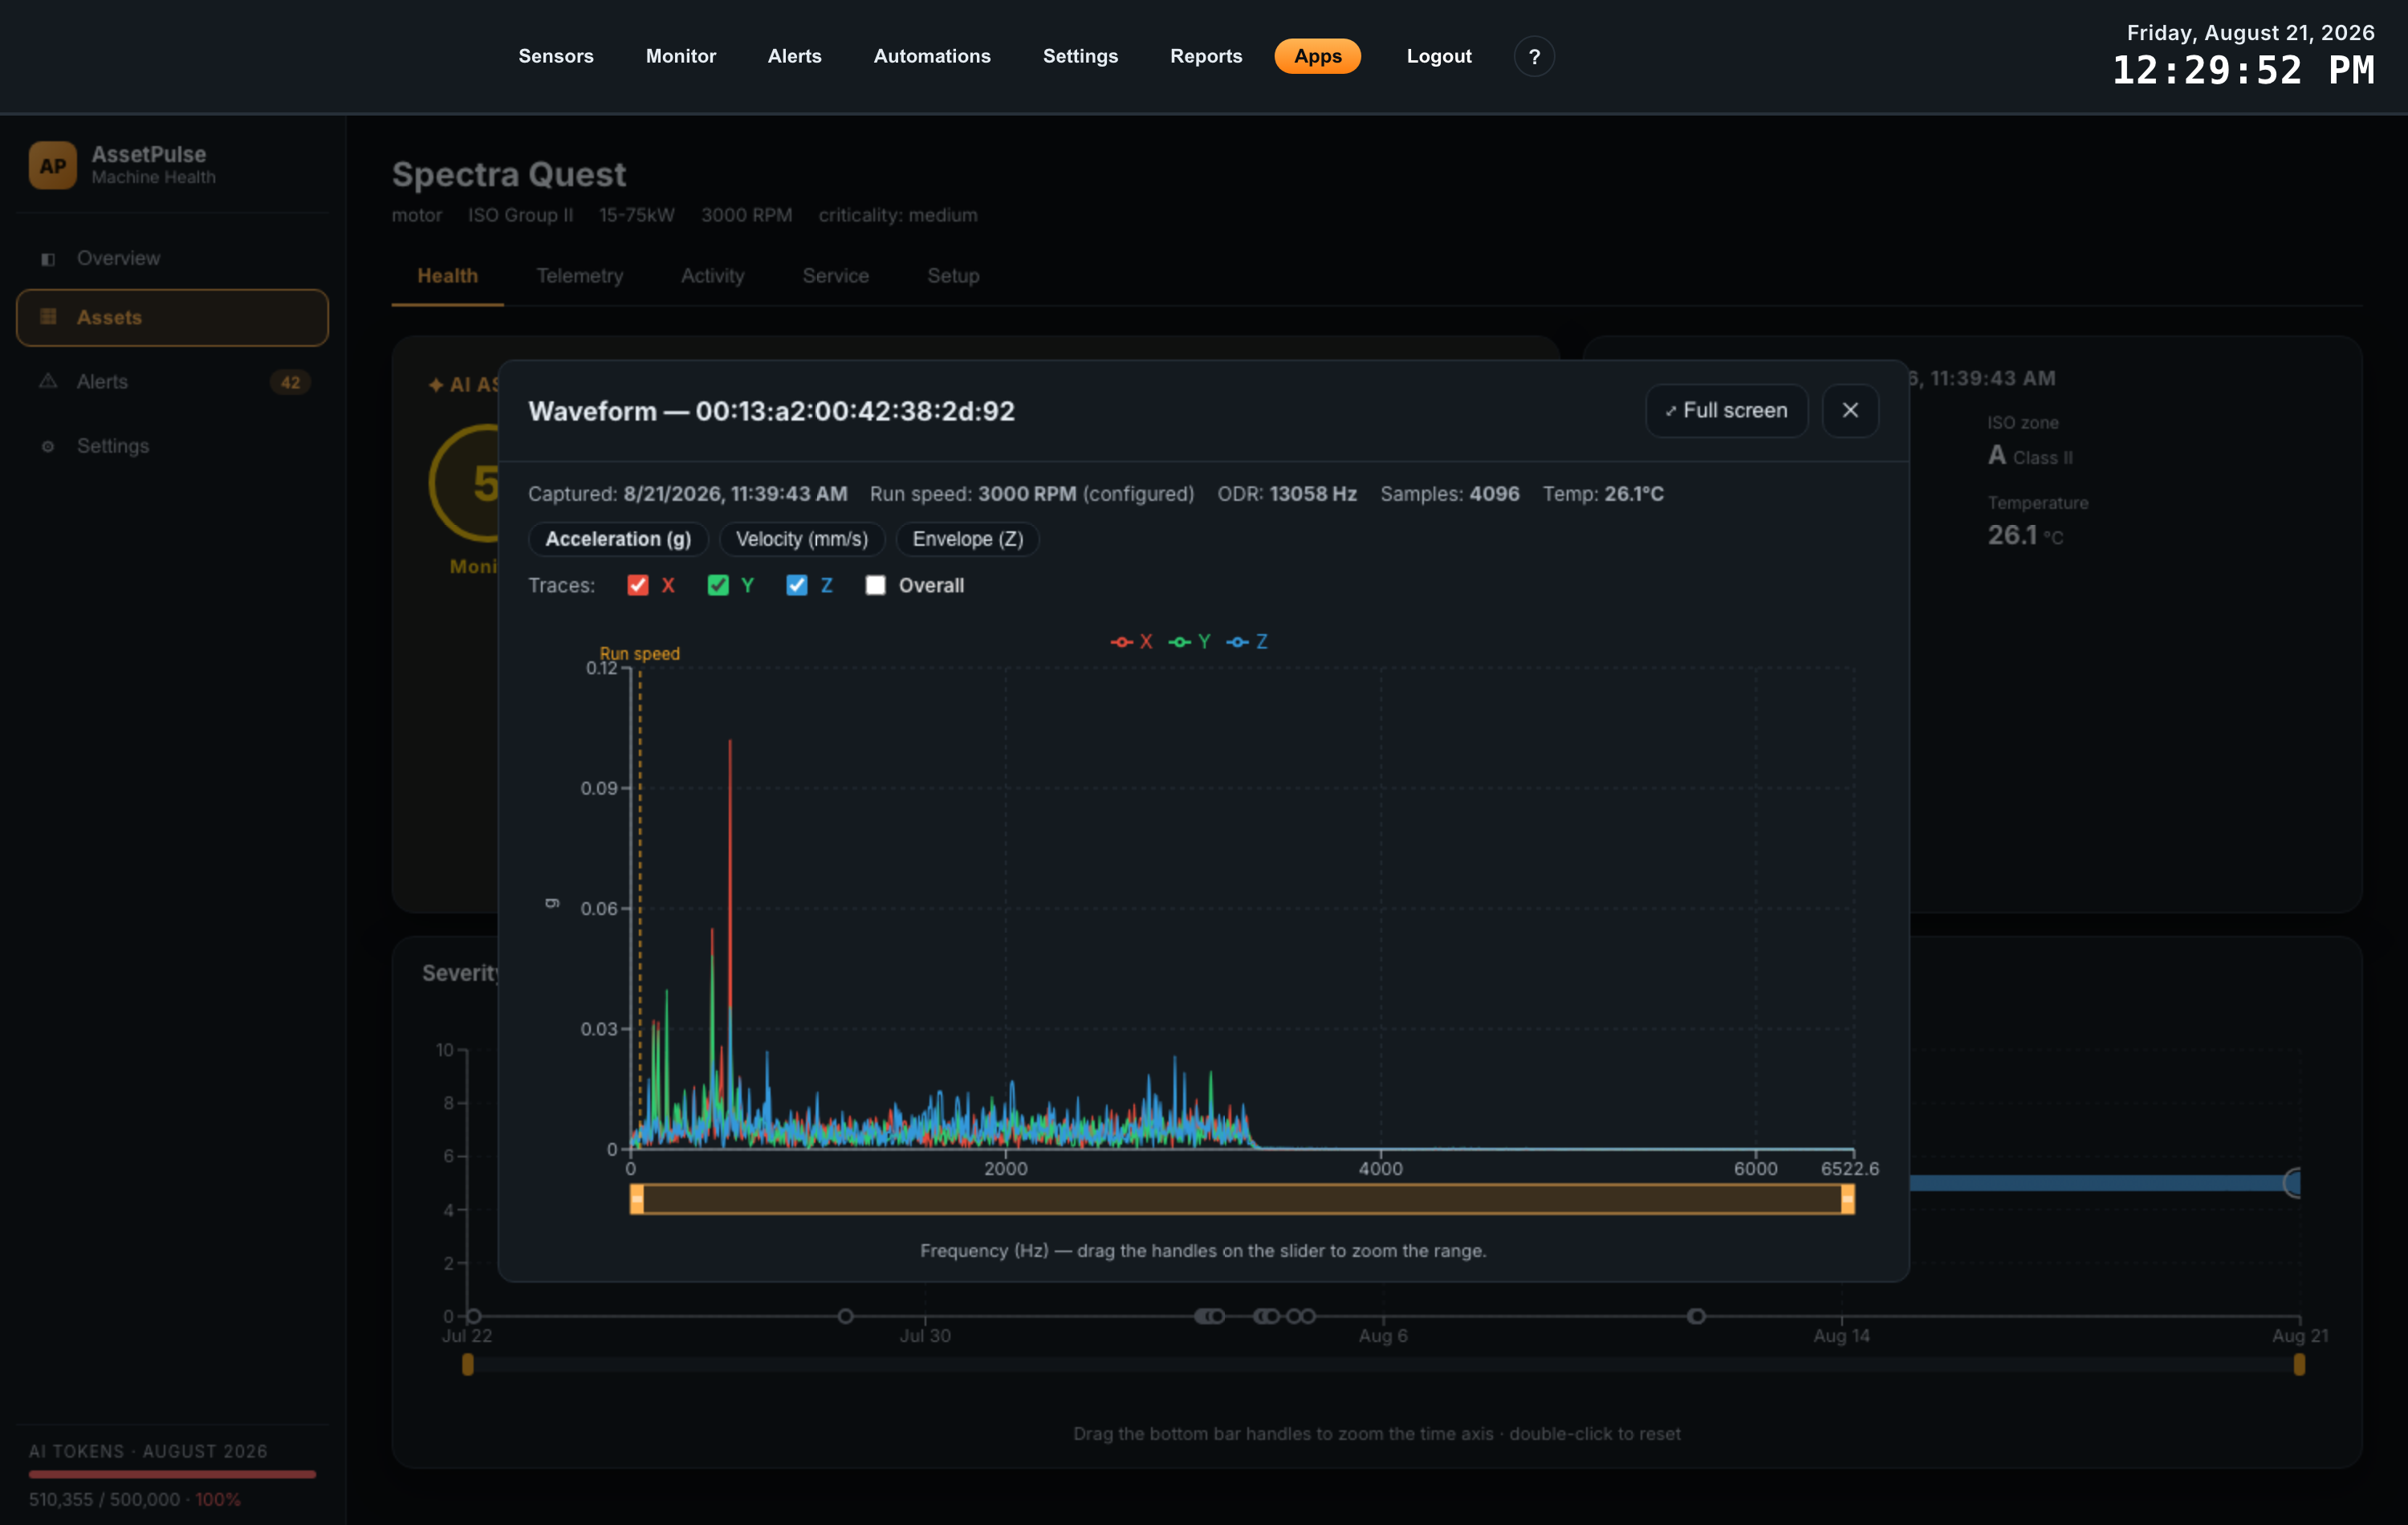
Task: Click the ISO zone A Class II value
Action: (x=2030, y=456)
